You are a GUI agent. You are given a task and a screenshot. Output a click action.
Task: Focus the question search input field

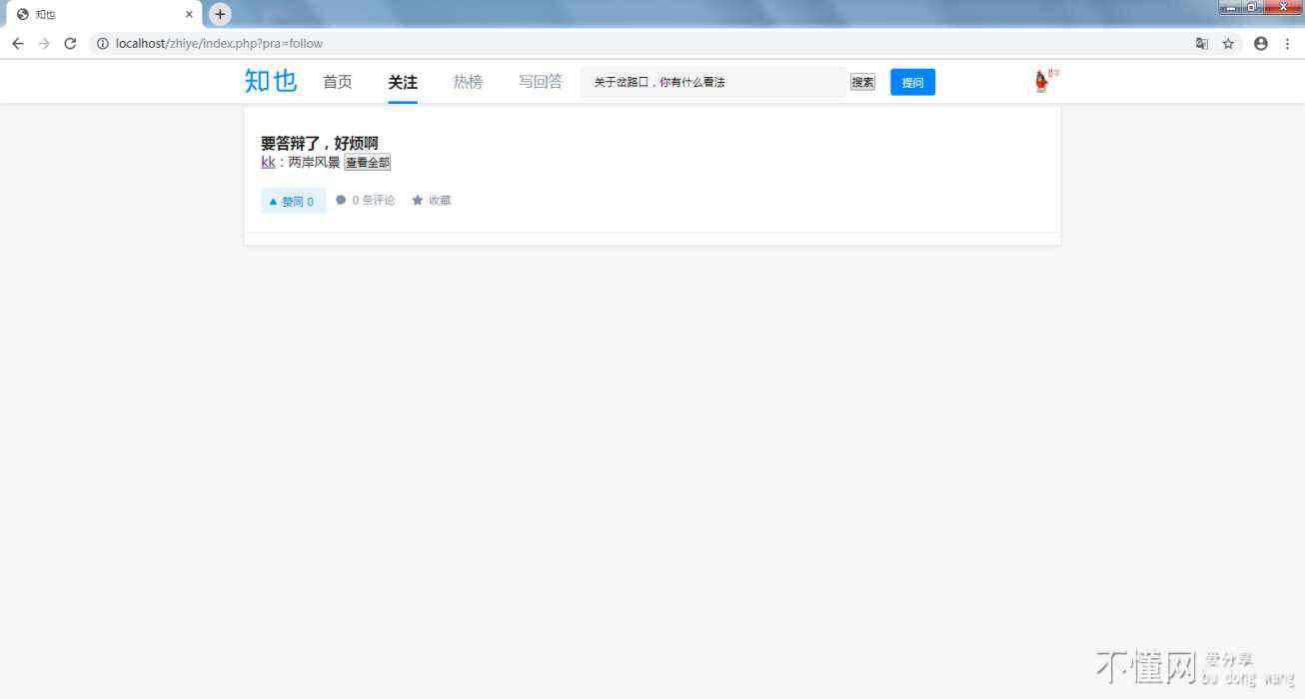pyautogui.click(x=712, y=82)
